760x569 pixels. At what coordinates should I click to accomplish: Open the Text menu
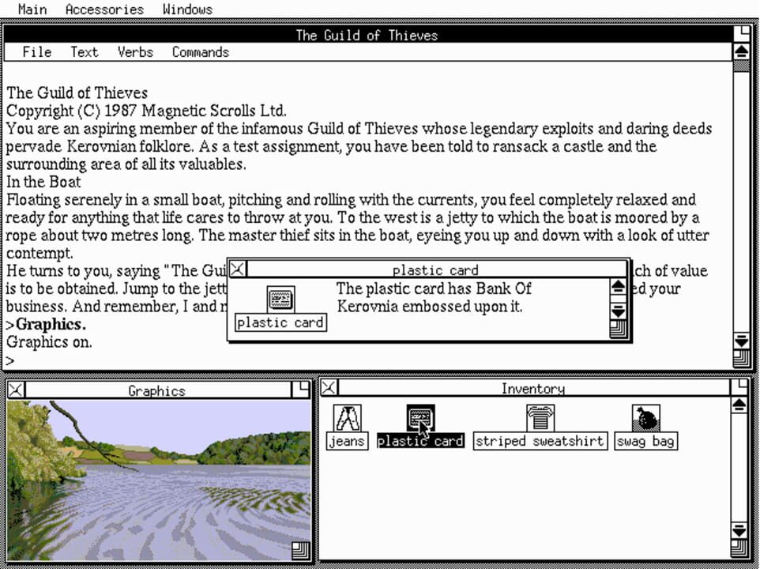pyautogui.click(x=84, y=51)
